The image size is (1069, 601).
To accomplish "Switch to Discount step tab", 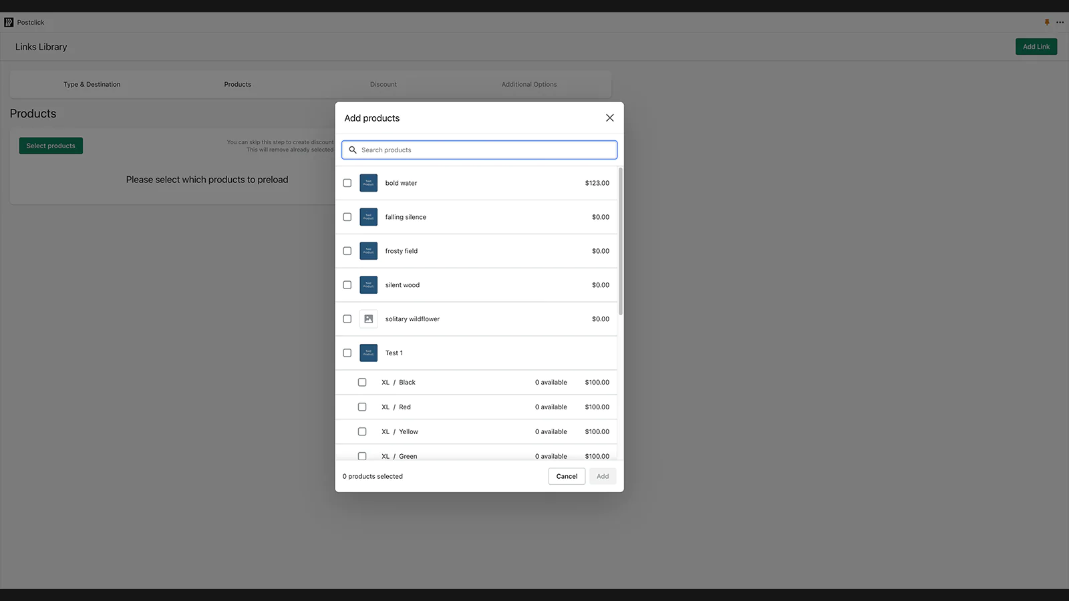I will coord(384,85).
